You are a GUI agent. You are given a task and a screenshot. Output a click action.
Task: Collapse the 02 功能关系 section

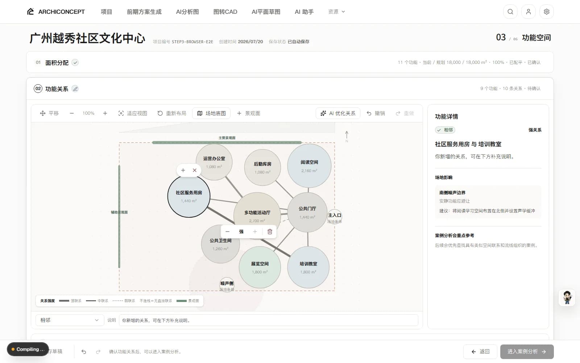tap(290, 89)
